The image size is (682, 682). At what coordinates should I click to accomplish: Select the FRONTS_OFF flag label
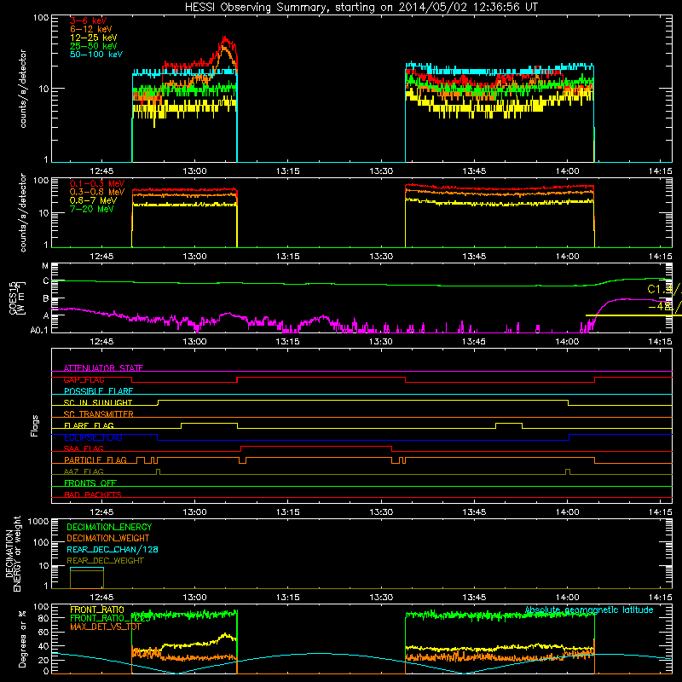click(90, 483)
